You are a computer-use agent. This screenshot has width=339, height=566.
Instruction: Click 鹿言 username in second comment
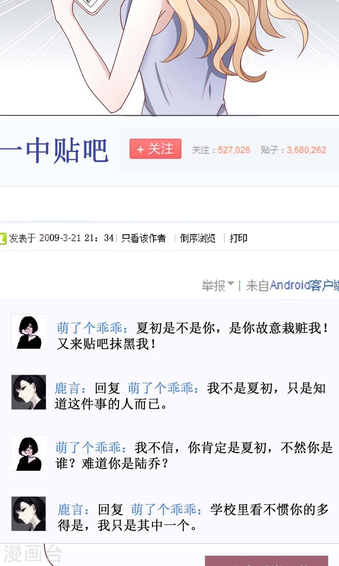67,388
